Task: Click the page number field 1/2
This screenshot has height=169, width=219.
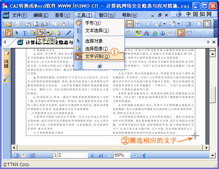Action: pos(70,155)
